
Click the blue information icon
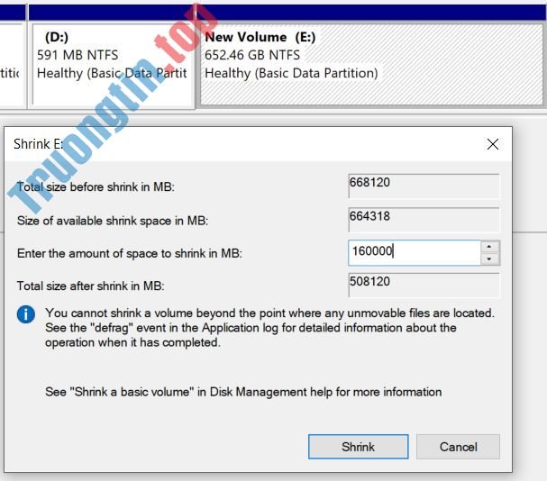[27, 314]
